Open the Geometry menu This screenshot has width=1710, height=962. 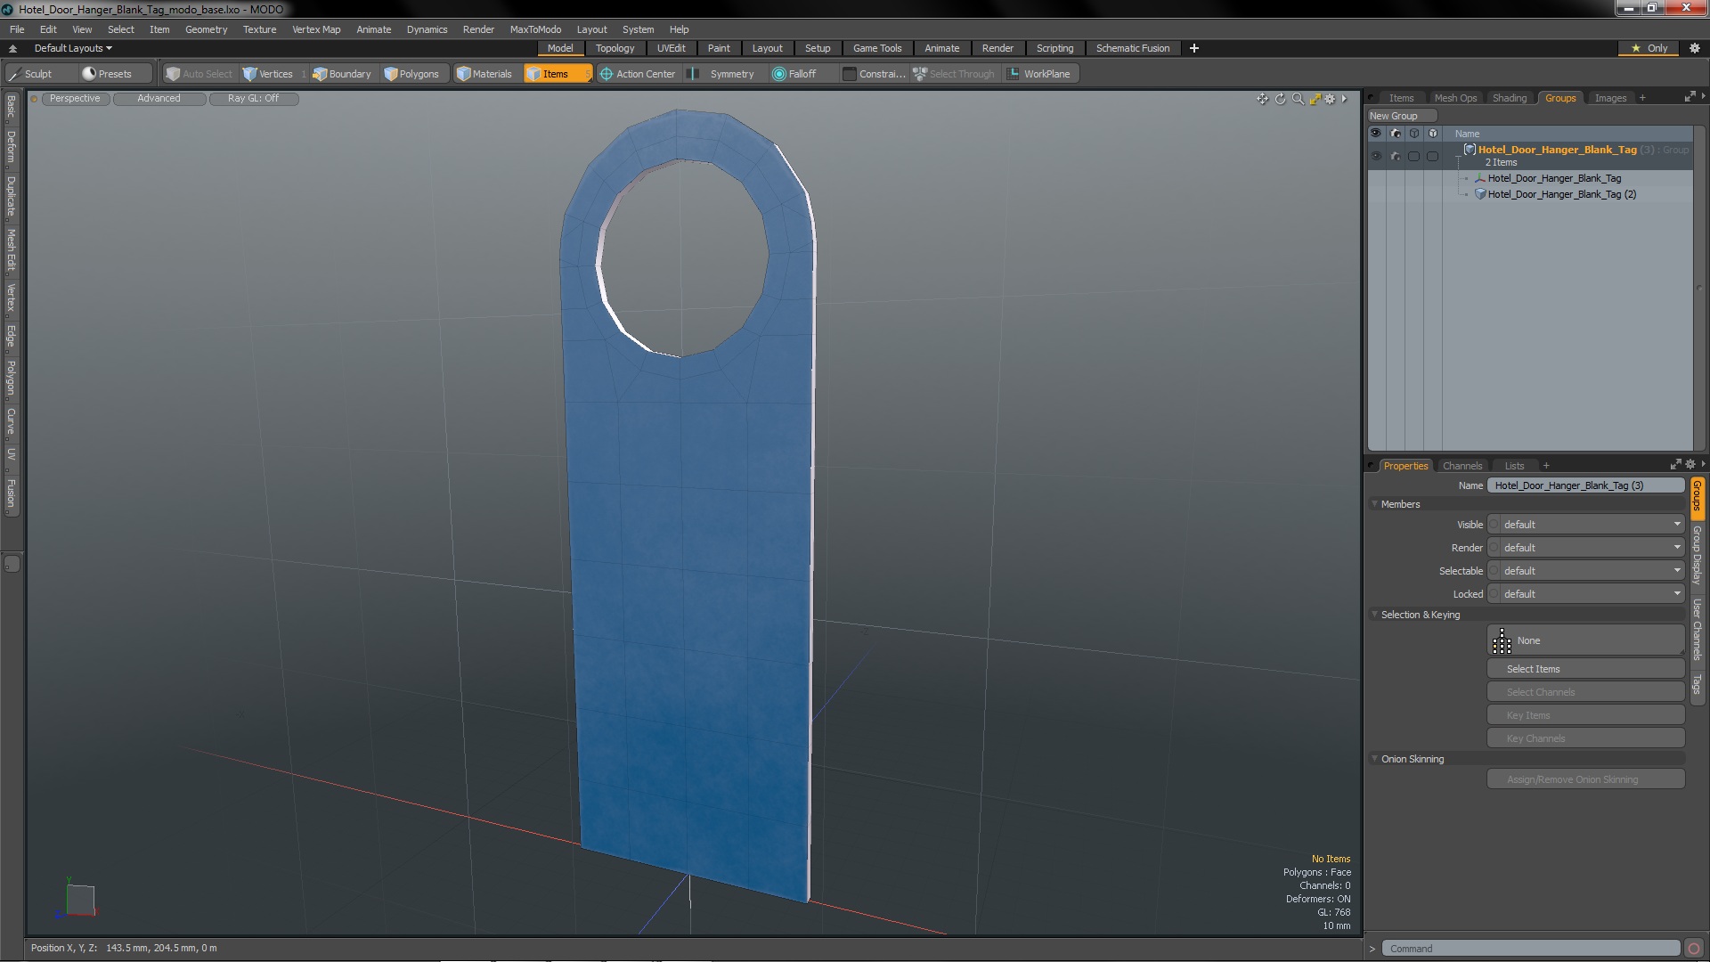(x=206, y=29)
